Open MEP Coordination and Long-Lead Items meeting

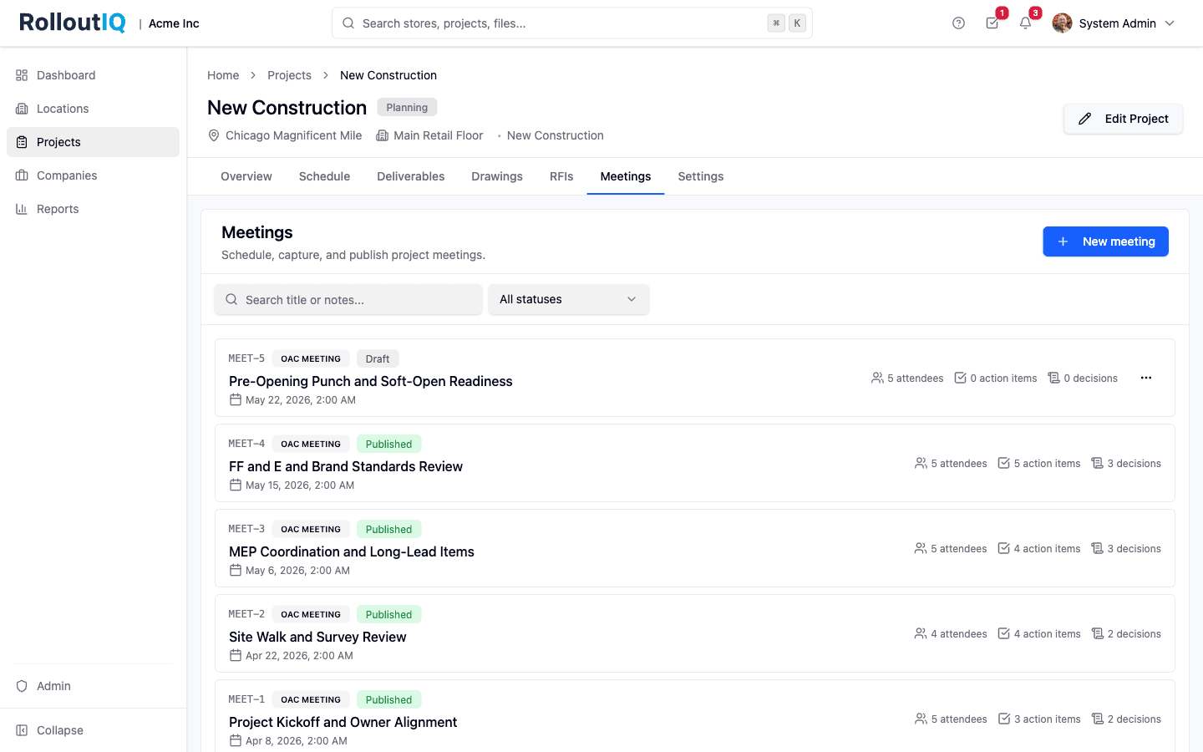(352, 551)
